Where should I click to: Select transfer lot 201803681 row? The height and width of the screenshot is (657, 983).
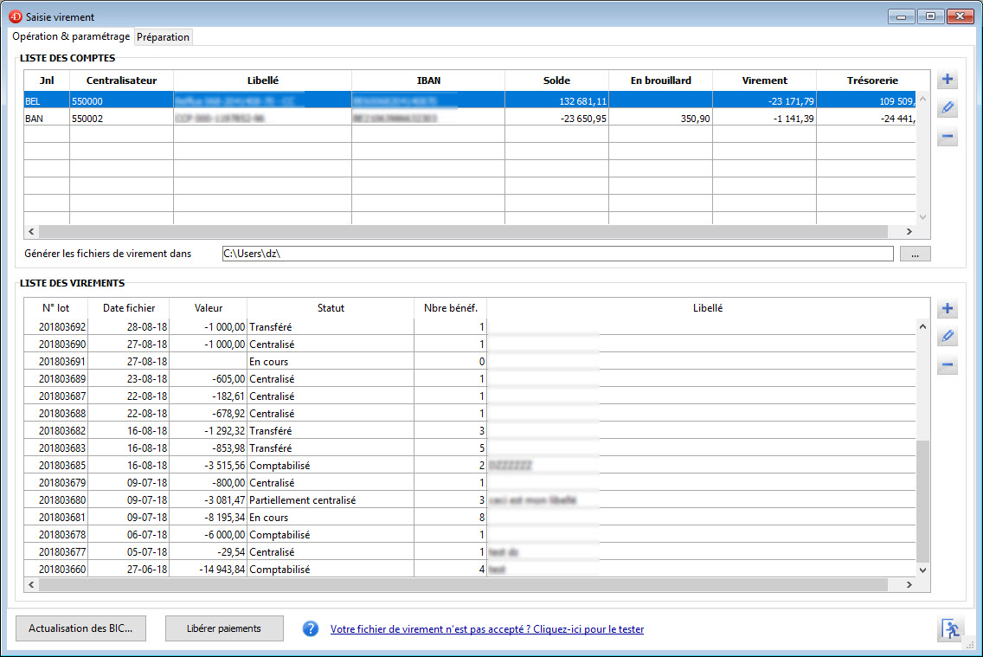click(x=260, y=518)
